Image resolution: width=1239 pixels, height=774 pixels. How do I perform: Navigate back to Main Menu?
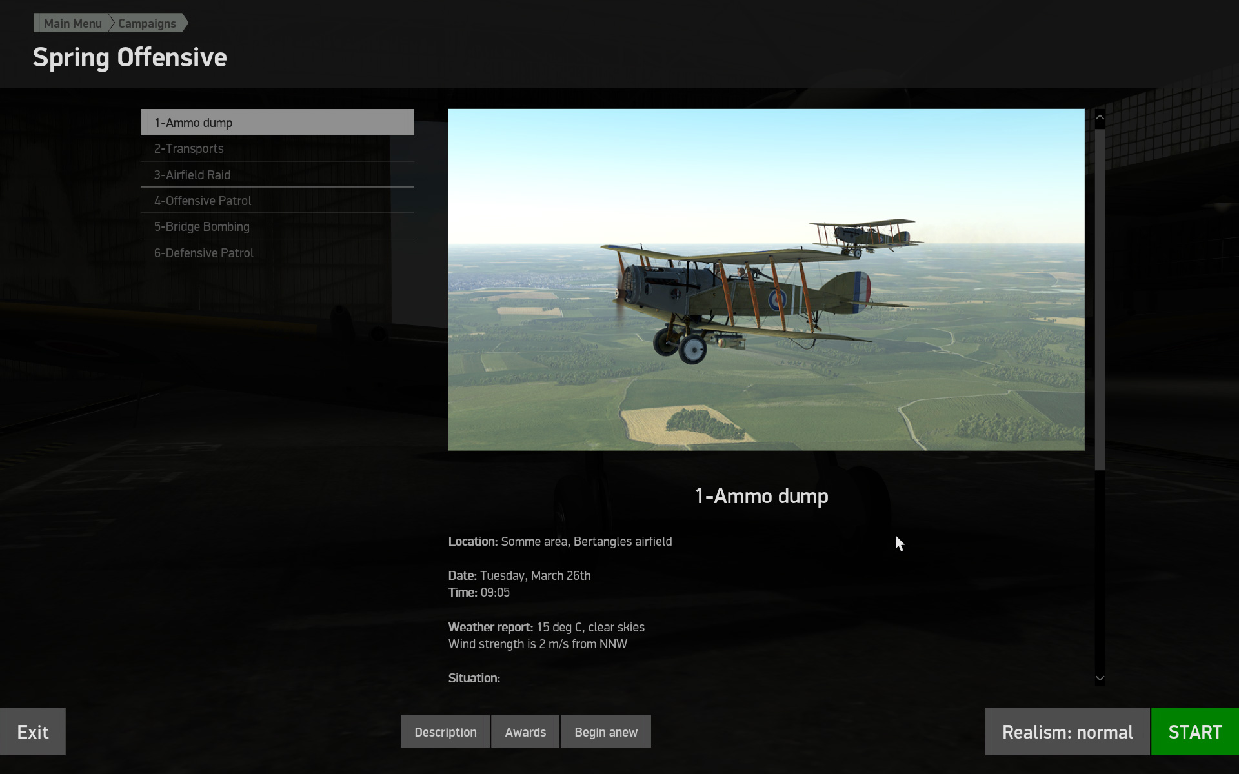pos(72,23)
